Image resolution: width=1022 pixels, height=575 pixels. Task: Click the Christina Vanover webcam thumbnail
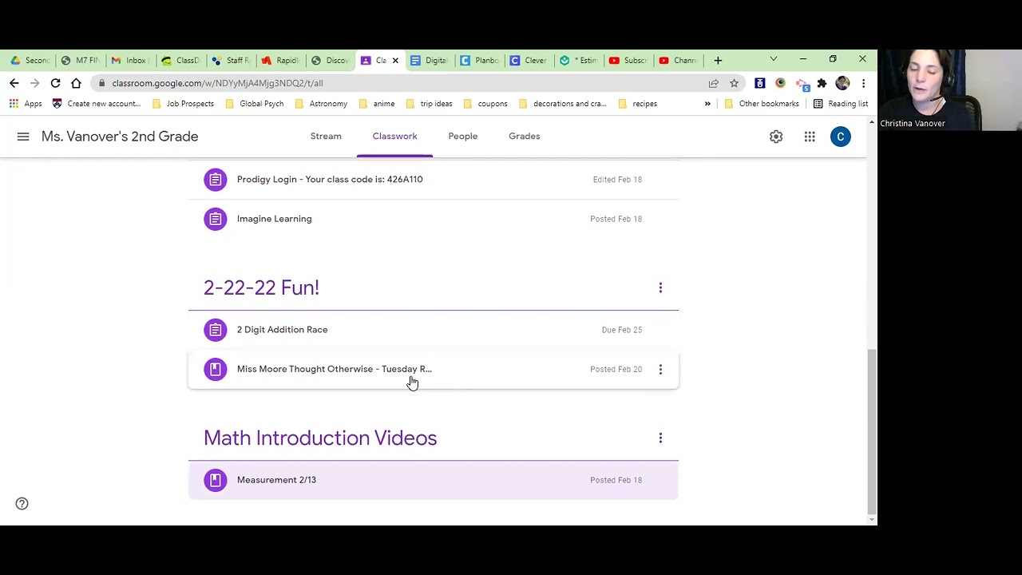[949, 89]
